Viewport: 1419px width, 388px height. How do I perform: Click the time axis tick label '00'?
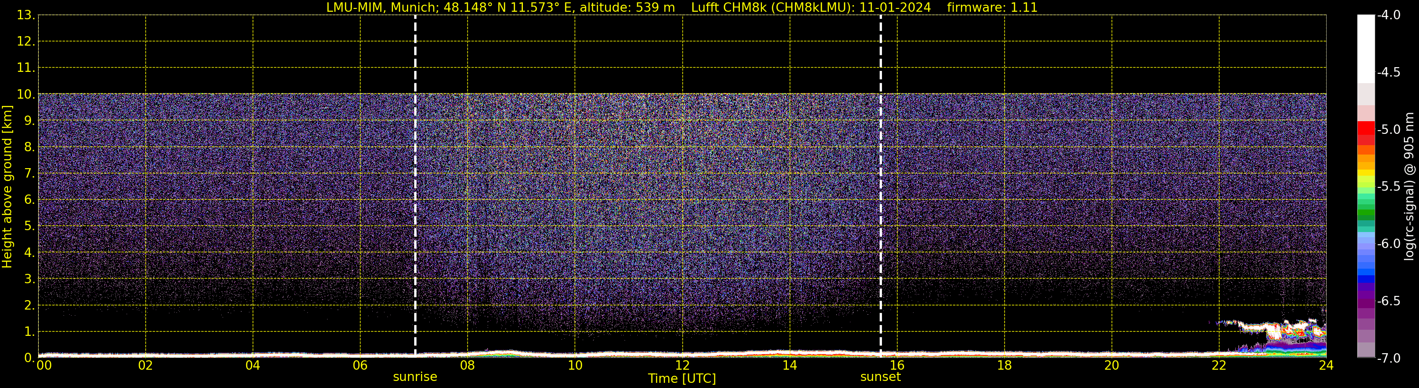click(x=44, y=365)
